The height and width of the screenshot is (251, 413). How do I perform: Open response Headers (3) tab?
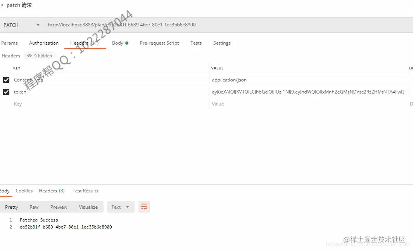52,191
